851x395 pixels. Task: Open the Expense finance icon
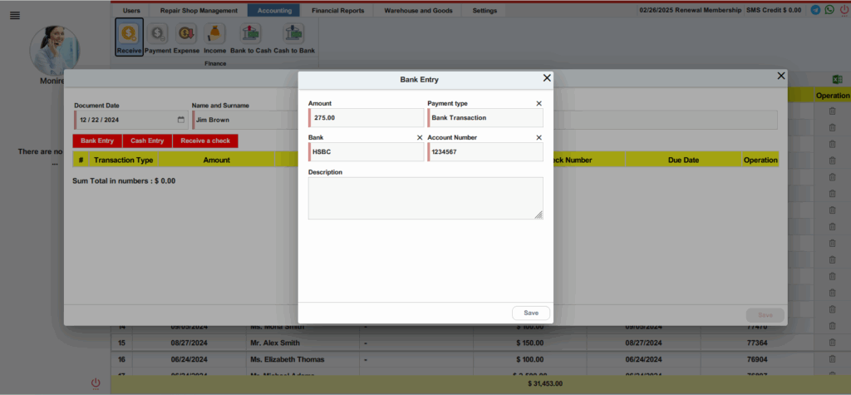point(186,38)
